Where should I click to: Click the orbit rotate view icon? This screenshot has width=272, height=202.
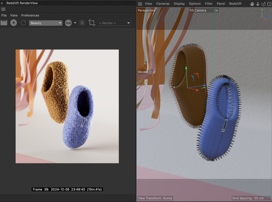click(263, 4)
